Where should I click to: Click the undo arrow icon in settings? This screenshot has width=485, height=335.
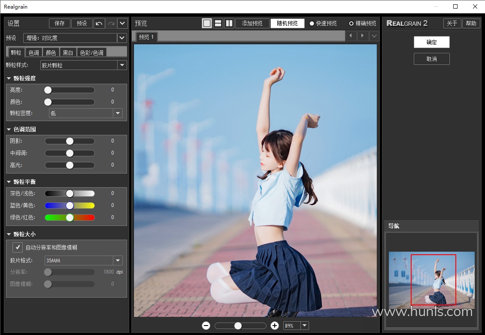tap(99, 23)
